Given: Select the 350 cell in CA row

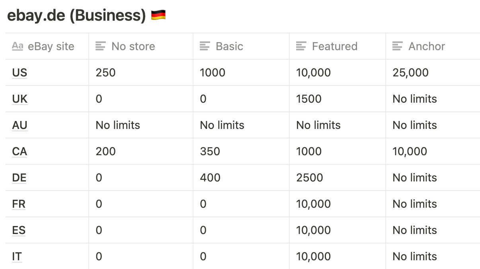Looking at the screenshot, I should [241, 151].
